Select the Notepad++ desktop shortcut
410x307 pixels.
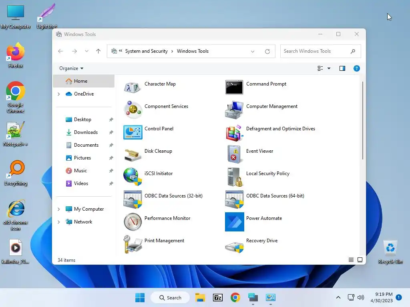click(x=16, y=134)
